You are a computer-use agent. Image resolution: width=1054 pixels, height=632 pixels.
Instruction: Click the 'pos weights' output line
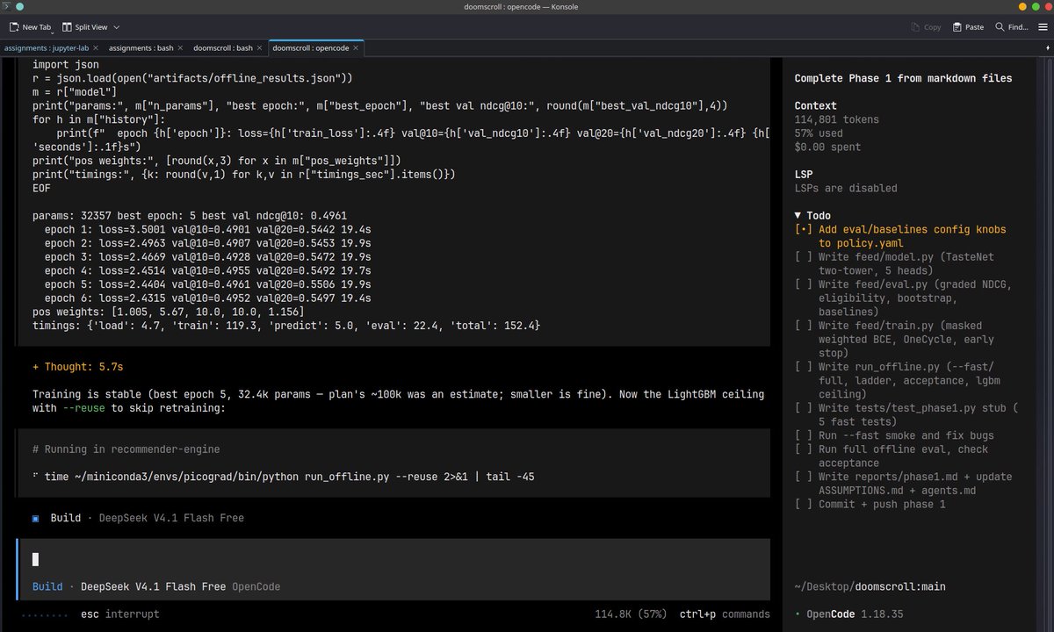coord(168,312)
